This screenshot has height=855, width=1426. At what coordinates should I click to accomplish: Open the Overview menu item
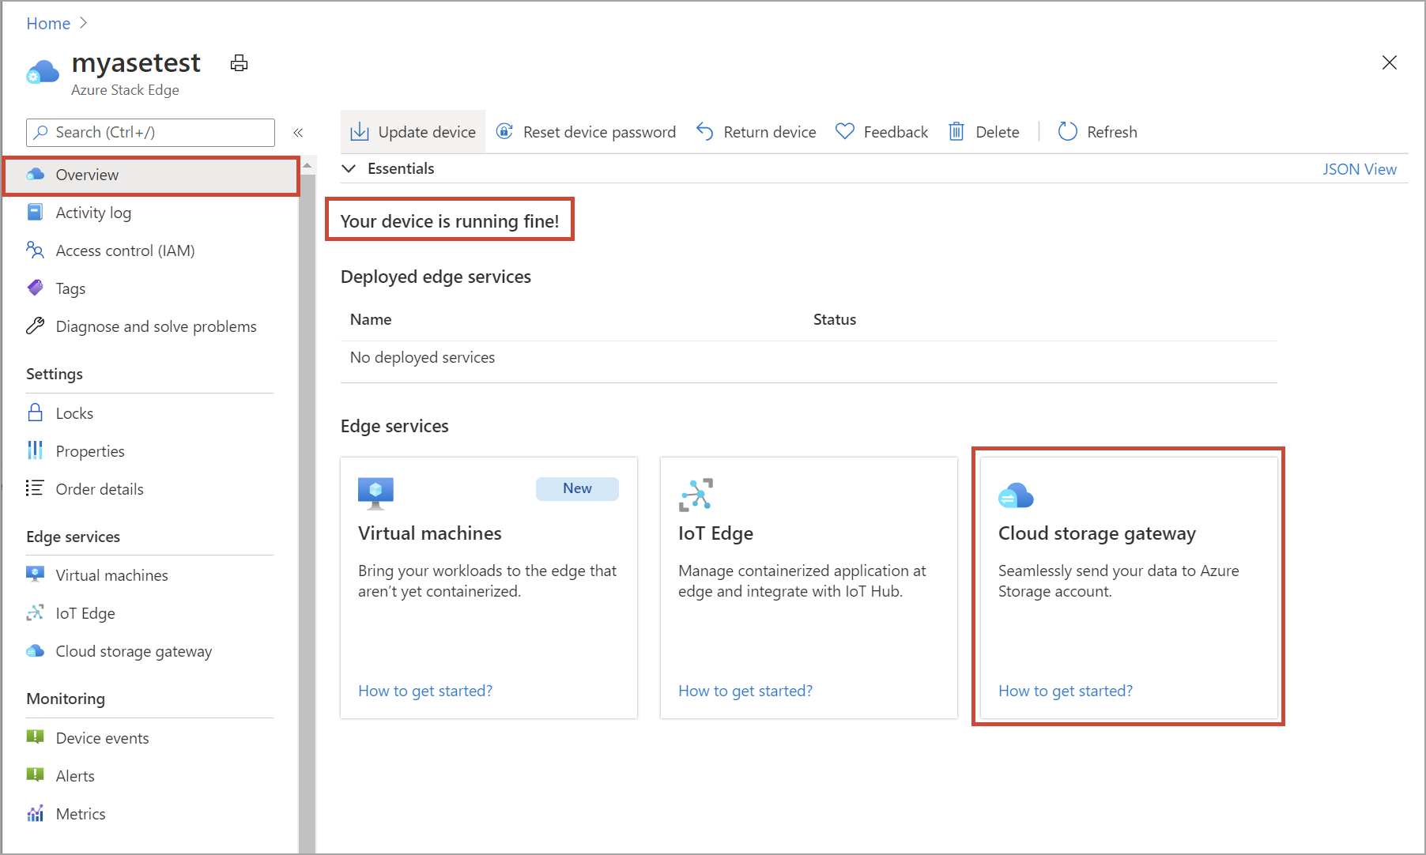(x=151, y=175)
